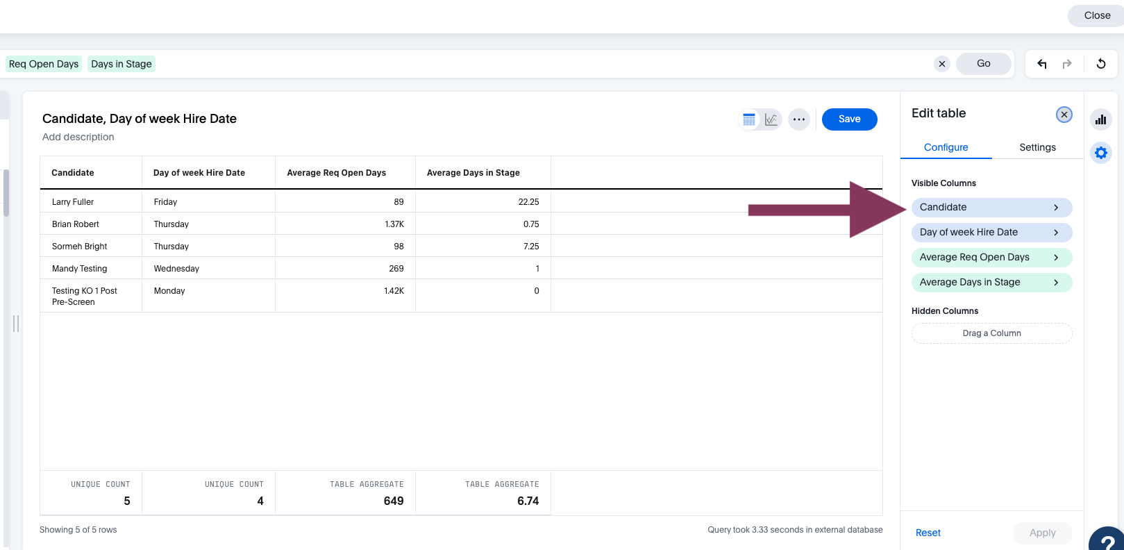Click the 7.25 value cell

coord(483,247)
